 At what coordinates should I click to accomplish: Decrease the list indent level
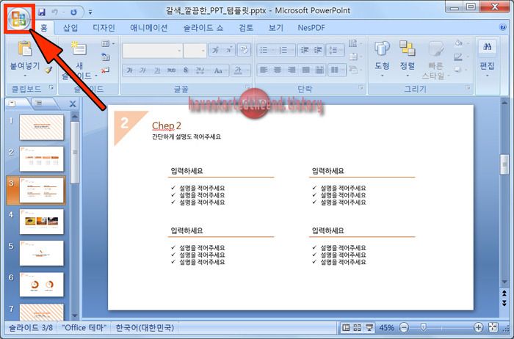point(305,50)
